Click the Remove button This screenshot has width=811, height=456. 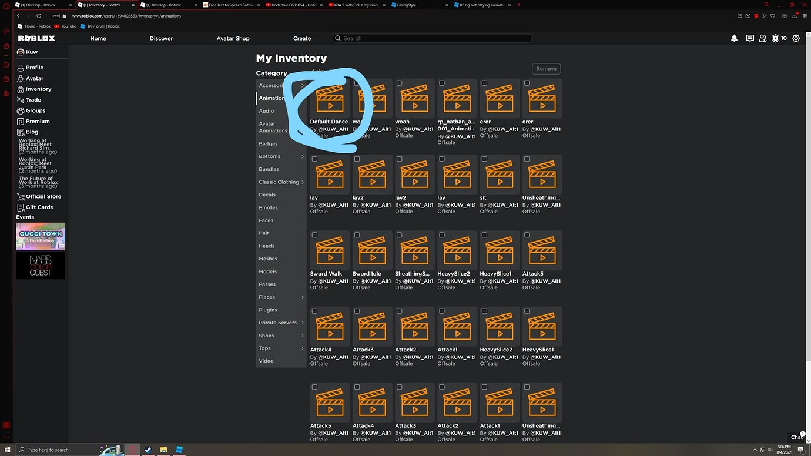coord(546,69)
